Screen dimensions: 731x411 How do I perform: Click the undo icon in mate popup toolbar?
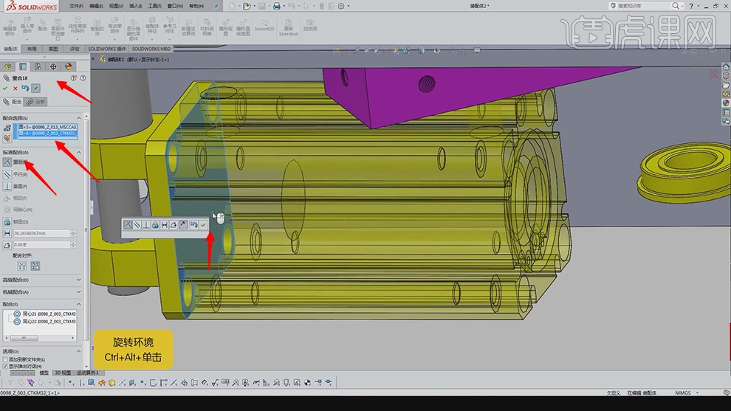coord(193,224)
